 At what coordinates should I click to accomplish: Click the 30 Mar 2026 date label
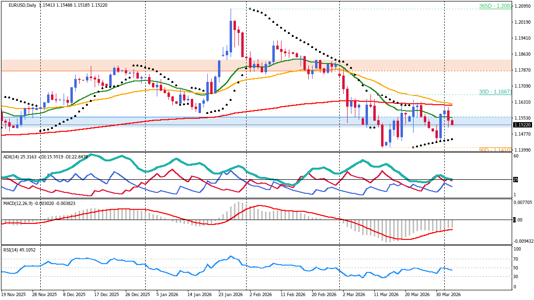pos(448,295)
